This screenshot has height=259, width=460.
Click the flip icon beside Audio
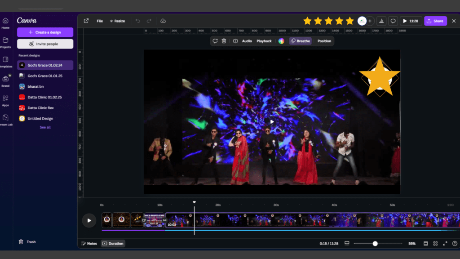tap(235, 41)
